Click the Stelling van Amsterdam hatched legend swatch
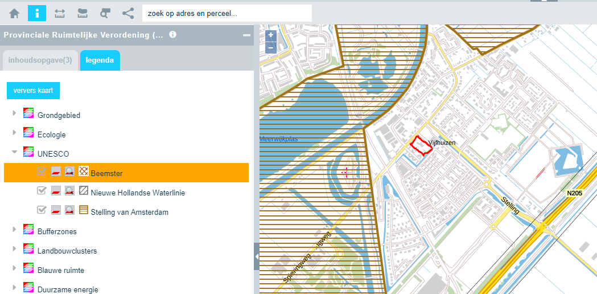This screenshot has width=597, height=294. [x=83, y=210]
